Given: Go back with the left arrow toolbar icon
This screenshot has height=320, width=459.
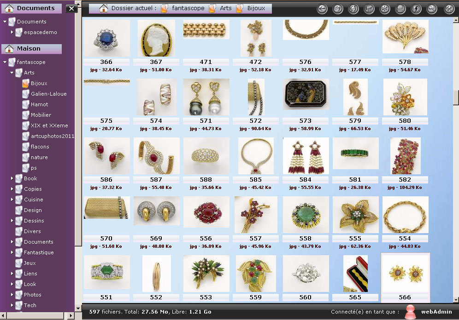Looking at the screenshot, I should (x=322, y=9).
